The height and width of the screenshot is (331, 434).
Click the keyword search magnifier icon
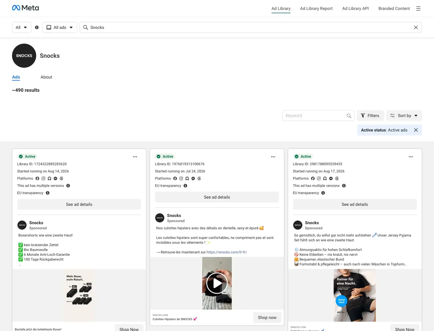(349, 116)
